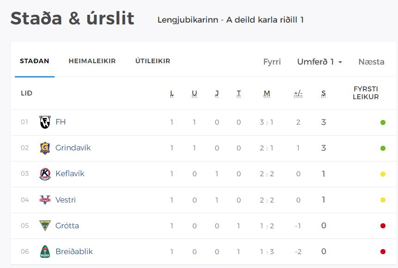
Task: Click the Breiðablik green crest
Action: [x=45, y=251]
